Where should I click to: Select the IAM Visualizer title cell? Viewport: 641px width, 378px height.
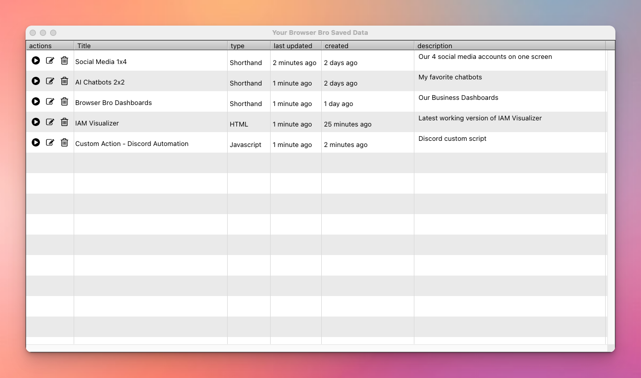point(97,123)
